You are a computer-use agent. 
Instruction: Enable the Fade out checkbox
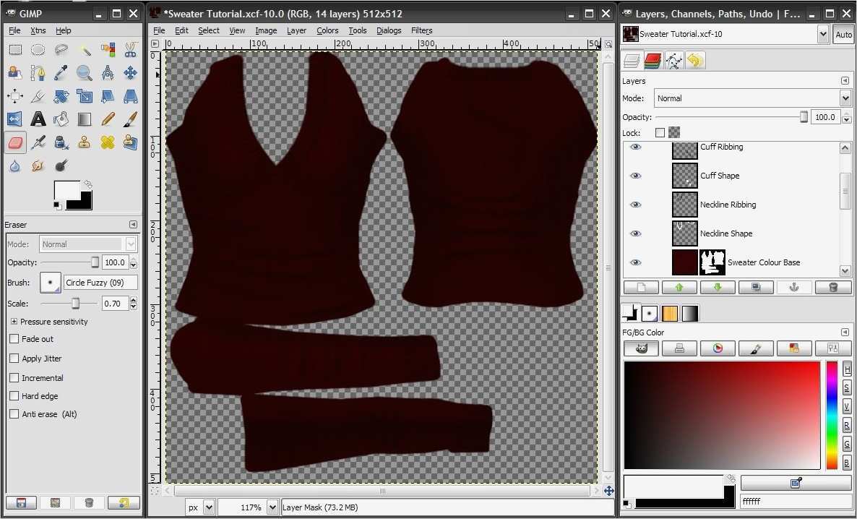point(14,339)
